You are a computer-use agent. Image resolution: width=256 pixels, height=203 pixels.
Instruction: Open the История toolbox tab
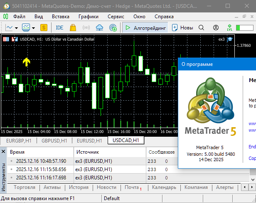79,187
